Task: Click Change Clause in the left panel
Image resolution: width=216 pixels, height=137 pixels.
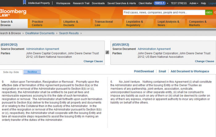Action: [x=93, y=61]
